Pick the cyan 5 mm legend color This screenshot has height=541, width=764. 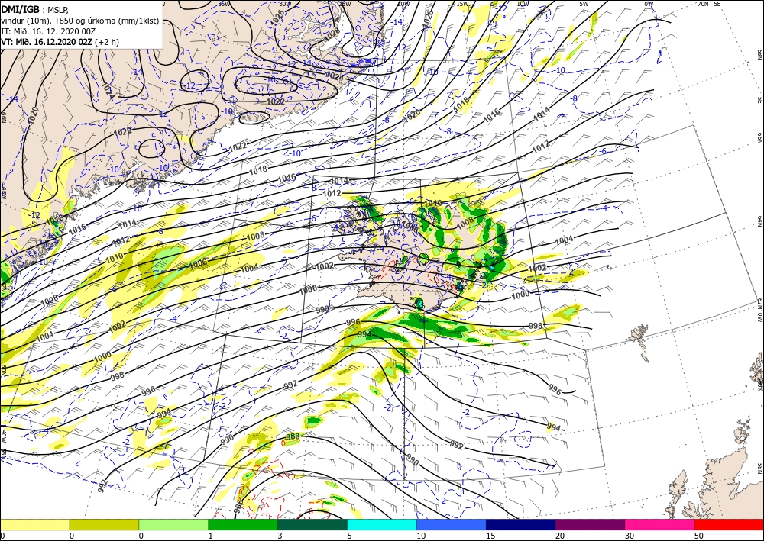click(382, 524)
